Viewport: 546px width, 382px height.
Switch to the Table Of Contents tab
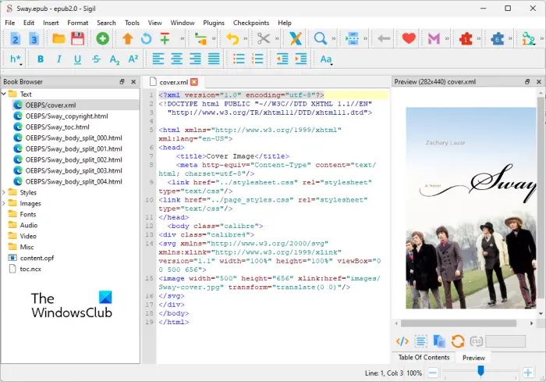[x=424, y=357]
